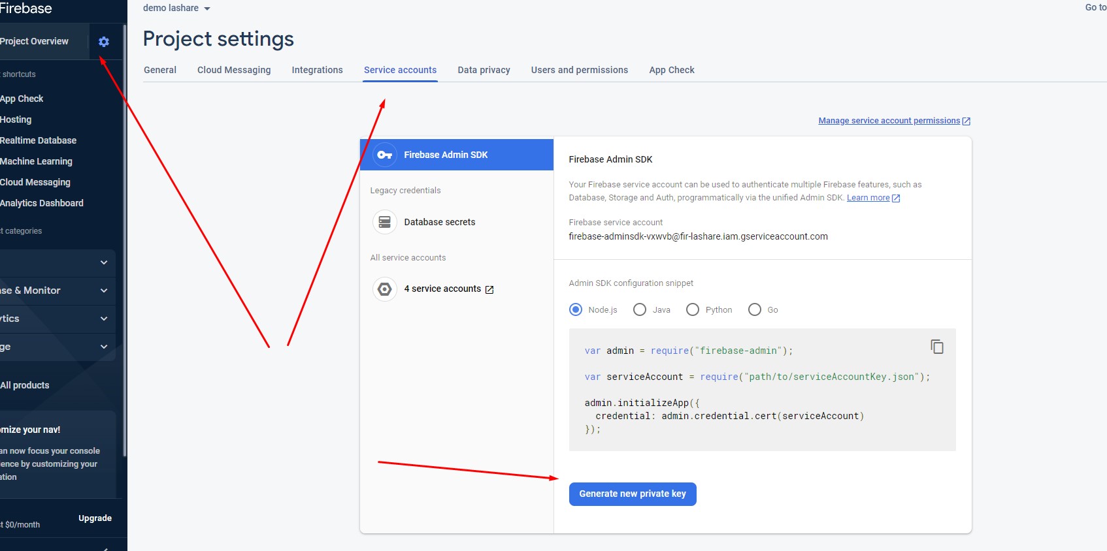The width and height of the screenshot is (1107, 551).
Task: Click the service accounts hexagon icon
Action: click(x=385, y=289)
